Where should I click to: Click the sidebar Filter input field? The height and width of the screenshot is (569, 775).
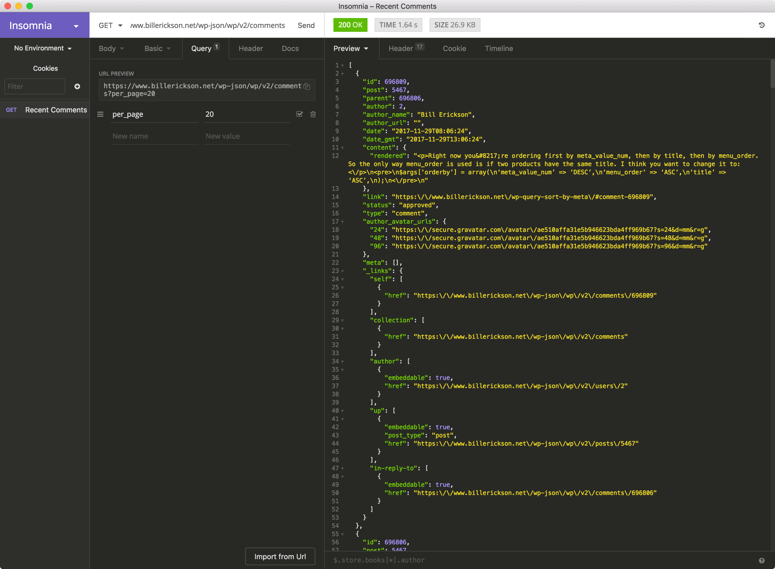pyautogui.click(x=35, y=86)
